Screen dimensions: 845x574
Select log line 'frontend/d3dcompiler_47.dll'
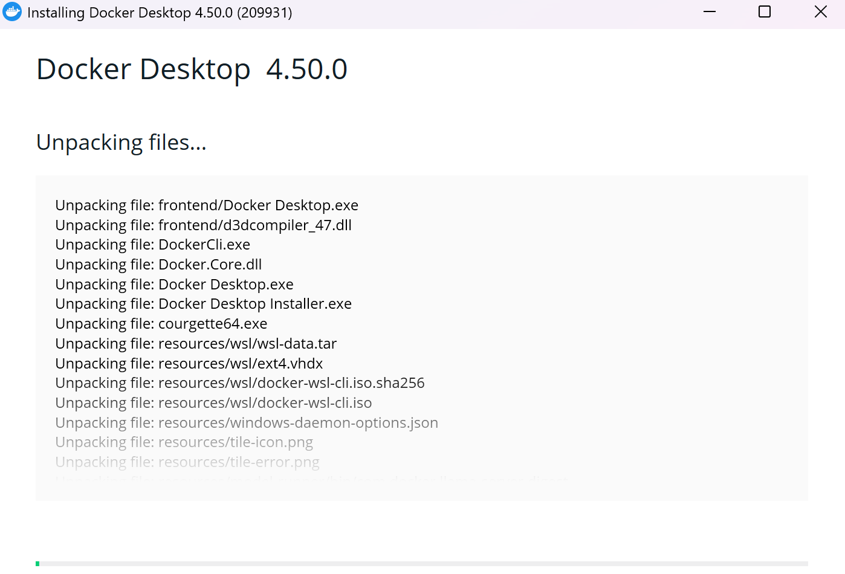(203, 225)
